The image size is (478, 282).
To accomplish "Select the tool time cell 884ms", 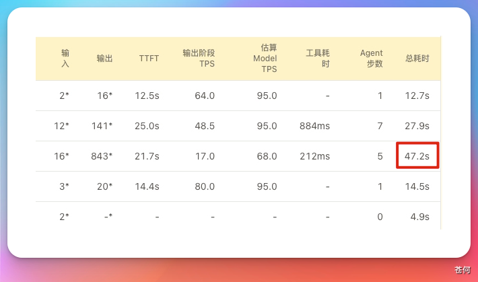I will pos(314,126).
